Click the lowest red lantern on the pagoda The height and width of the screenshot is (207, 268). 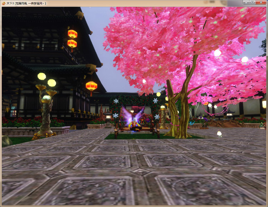pos(91,86)
